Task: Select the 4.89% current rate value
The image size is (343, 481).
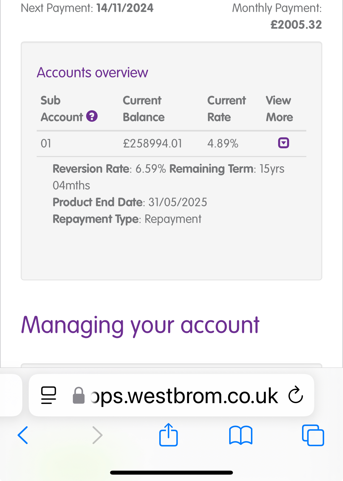Action: coord(223,144)
